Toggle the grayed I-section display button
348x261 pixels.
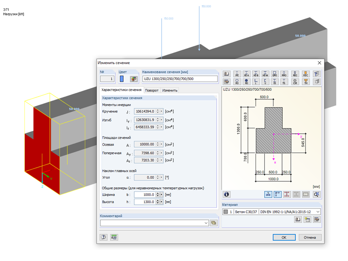[296, 195]
